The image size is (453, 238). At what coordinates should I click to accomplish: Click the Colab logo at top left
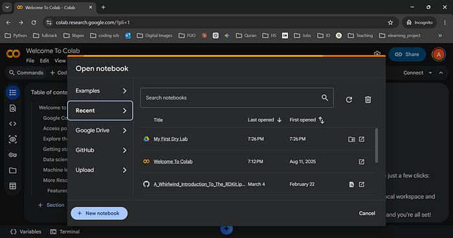[14, 54]
